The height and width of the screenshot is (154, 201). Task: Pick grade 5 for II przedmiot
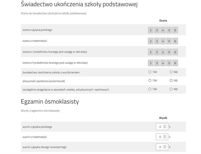point(169,63)
